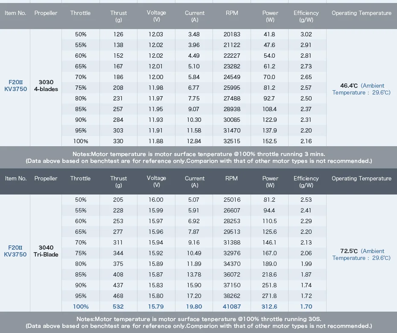Select the 3.02 efficiency value at 50% throttle
This screenshot has height=333, width=397.
tap(306, 34)
